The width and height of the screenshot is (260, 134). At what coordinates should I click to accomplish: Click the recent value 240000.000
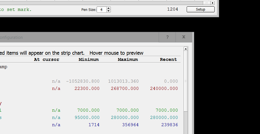[164, 88]
